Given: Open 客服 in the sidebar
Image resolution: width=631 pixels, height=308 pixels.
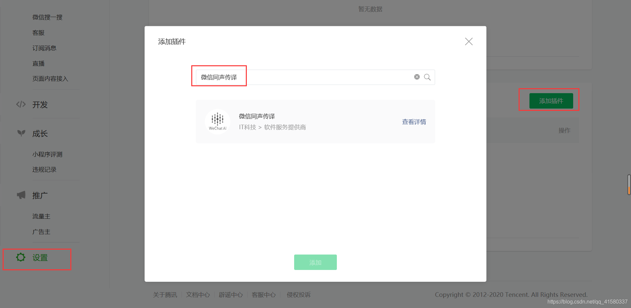Looking at the screenshot, I should pyautogui.click(x=38, y=33).
